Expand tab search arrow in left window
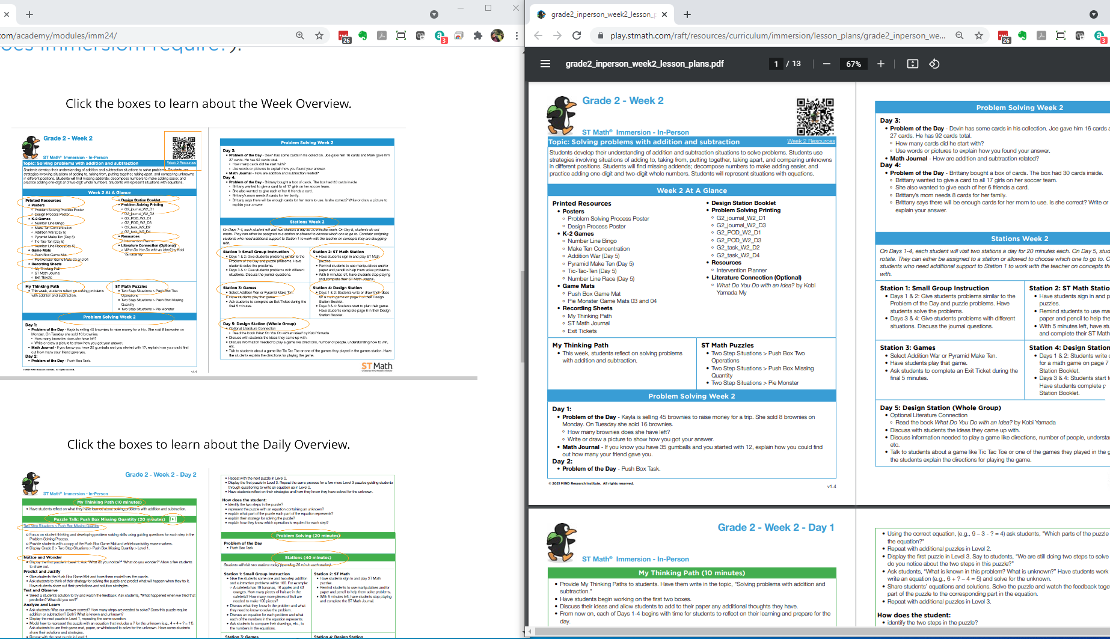1110x639 pixels. click(x=434, y=14)
